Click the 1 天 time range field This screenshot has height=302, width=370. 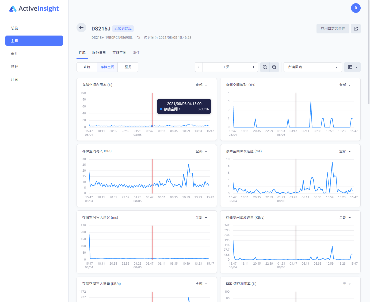tap(226, 67)
